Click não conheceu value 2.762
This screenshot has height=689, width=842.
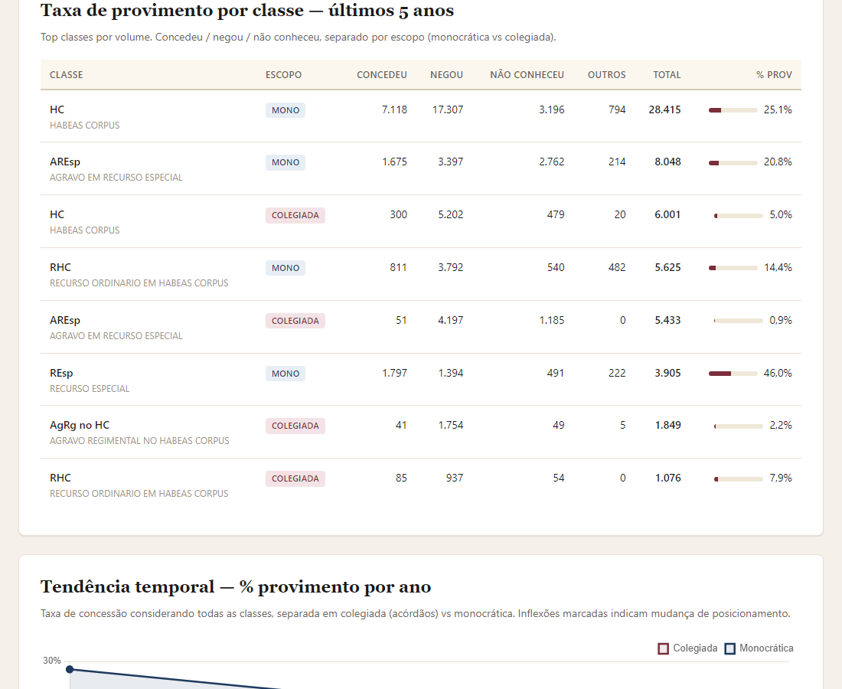[x=551, y=162]
